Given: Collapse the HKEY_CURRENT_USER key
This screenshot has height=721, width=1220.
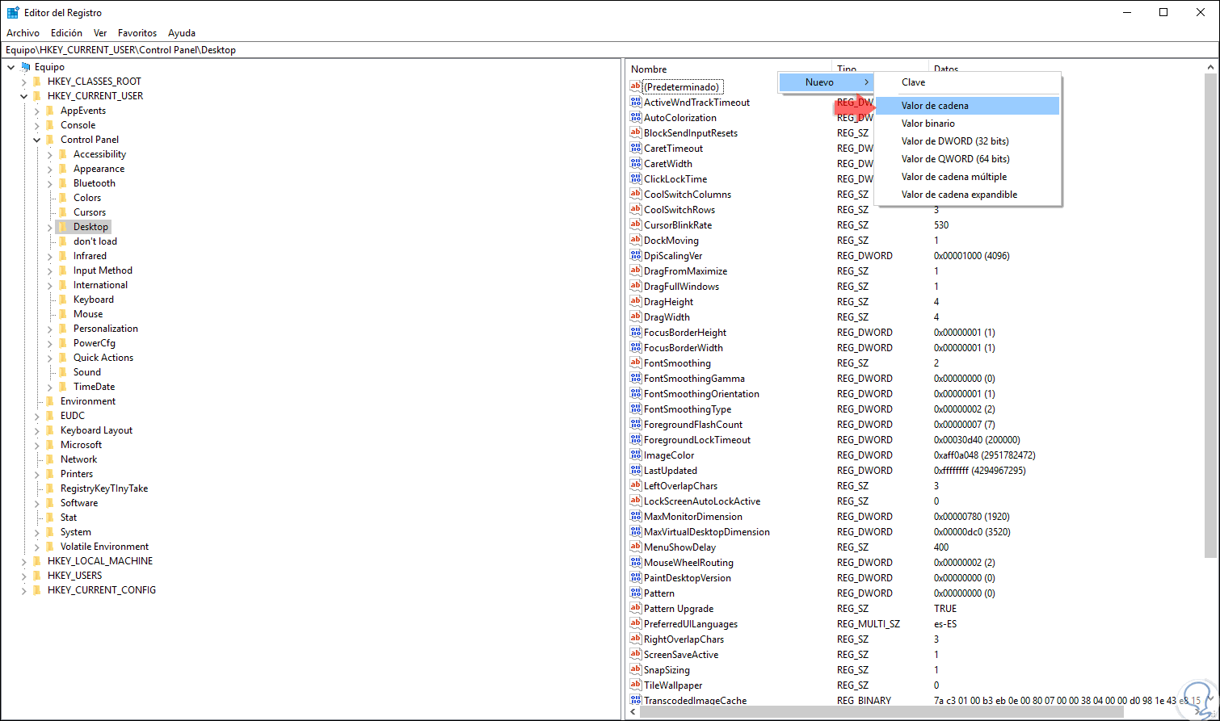Looking at the screenshot, I should pos(23,96).
